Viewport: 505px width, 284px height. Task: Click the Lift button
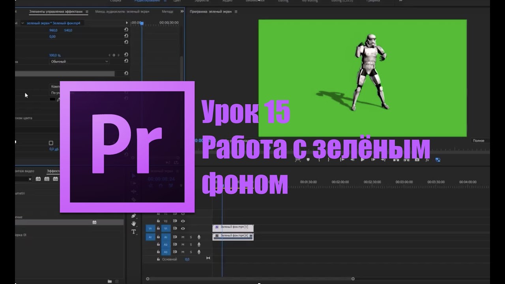click(x=396, y=159)
